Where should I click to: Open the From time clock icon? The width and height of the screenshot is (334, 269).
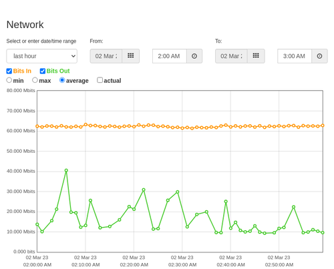tap(194, 56)
